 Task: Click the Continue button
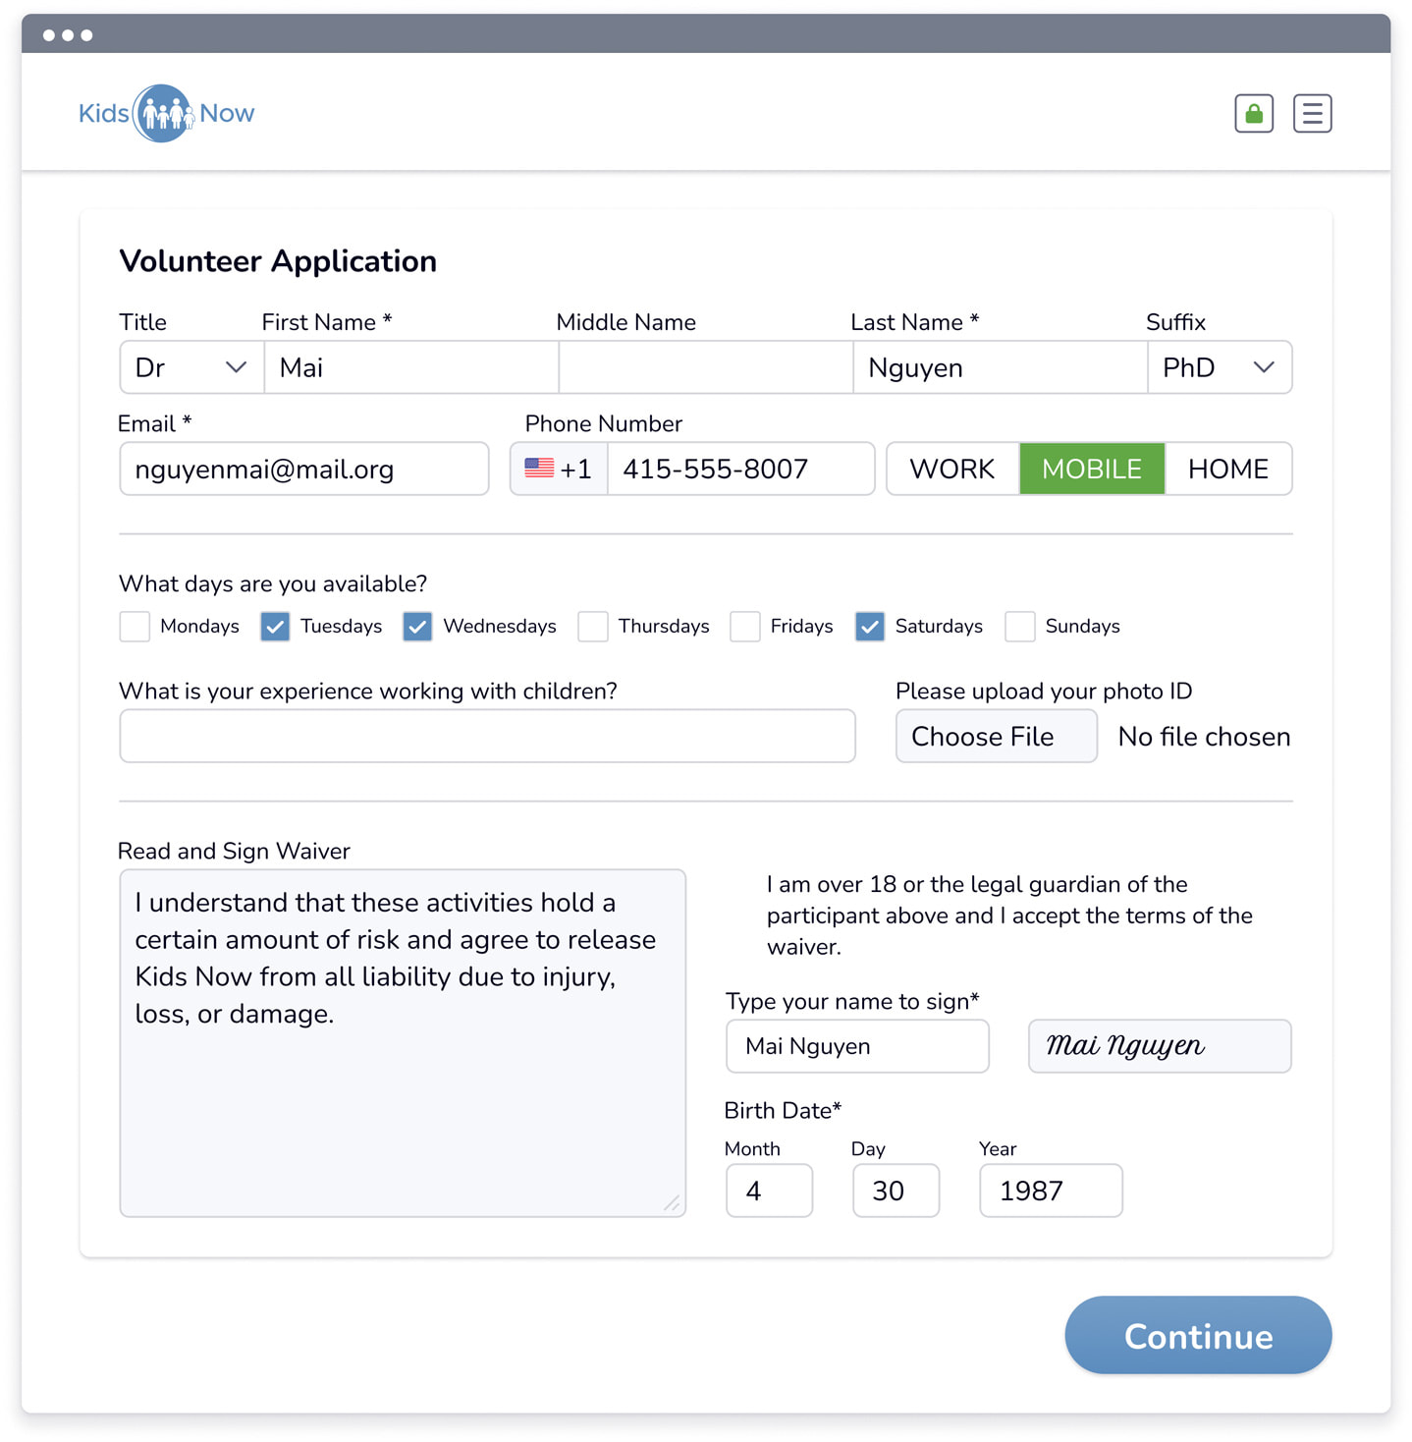click(1198, 1335)
